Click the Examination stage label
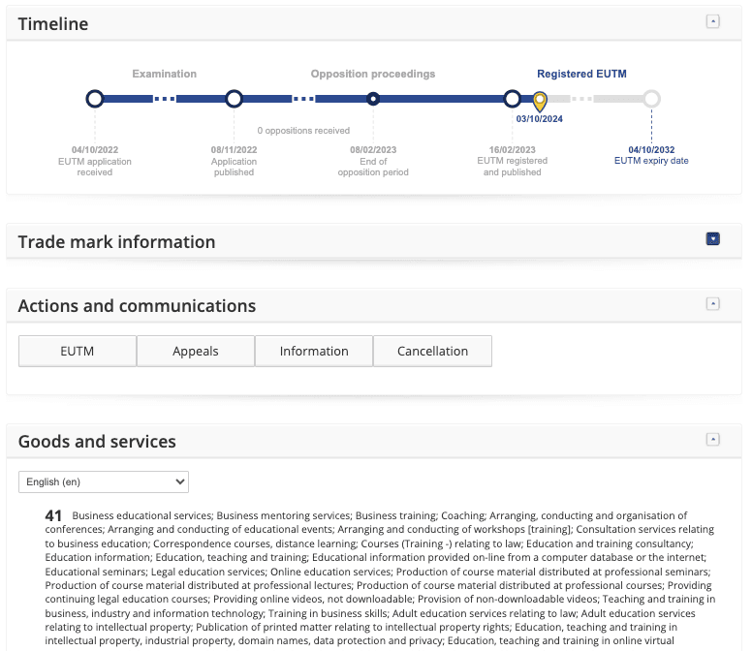The image size is (752, 651). (165, 74)
